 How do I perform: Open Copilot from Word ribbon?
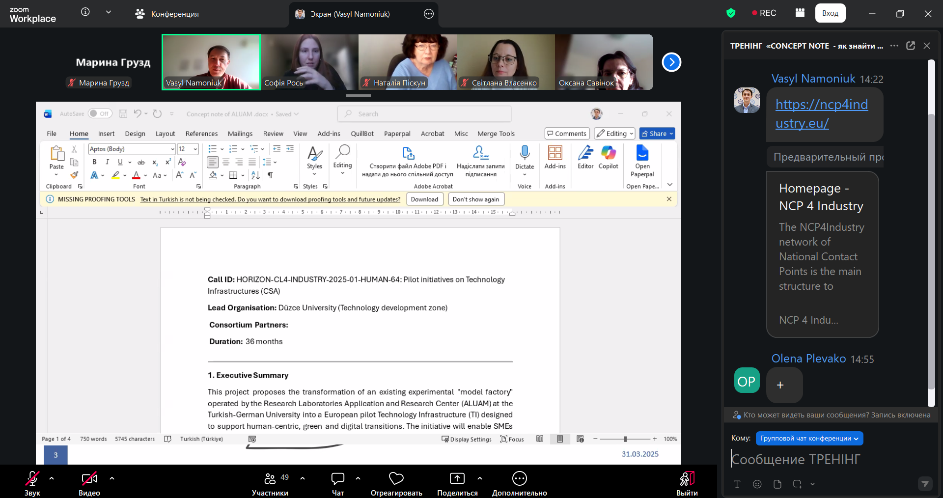[608, 153]
